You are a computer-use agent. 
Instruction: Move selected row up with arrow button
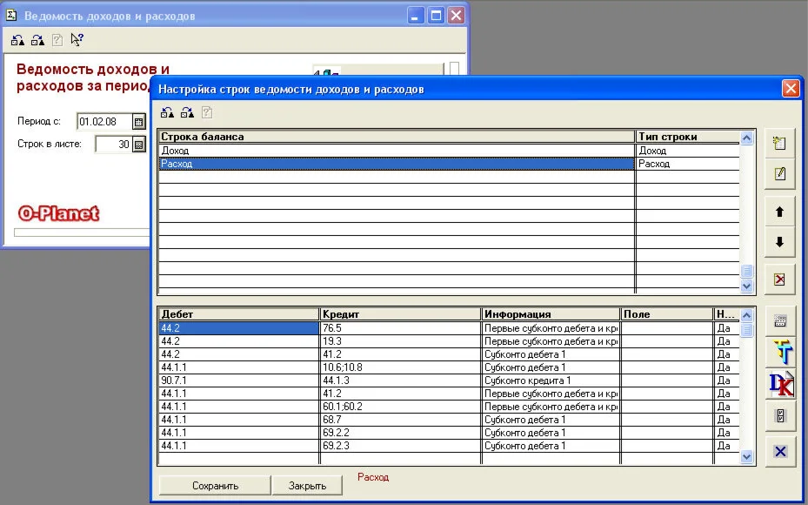[x=779, y=212]
